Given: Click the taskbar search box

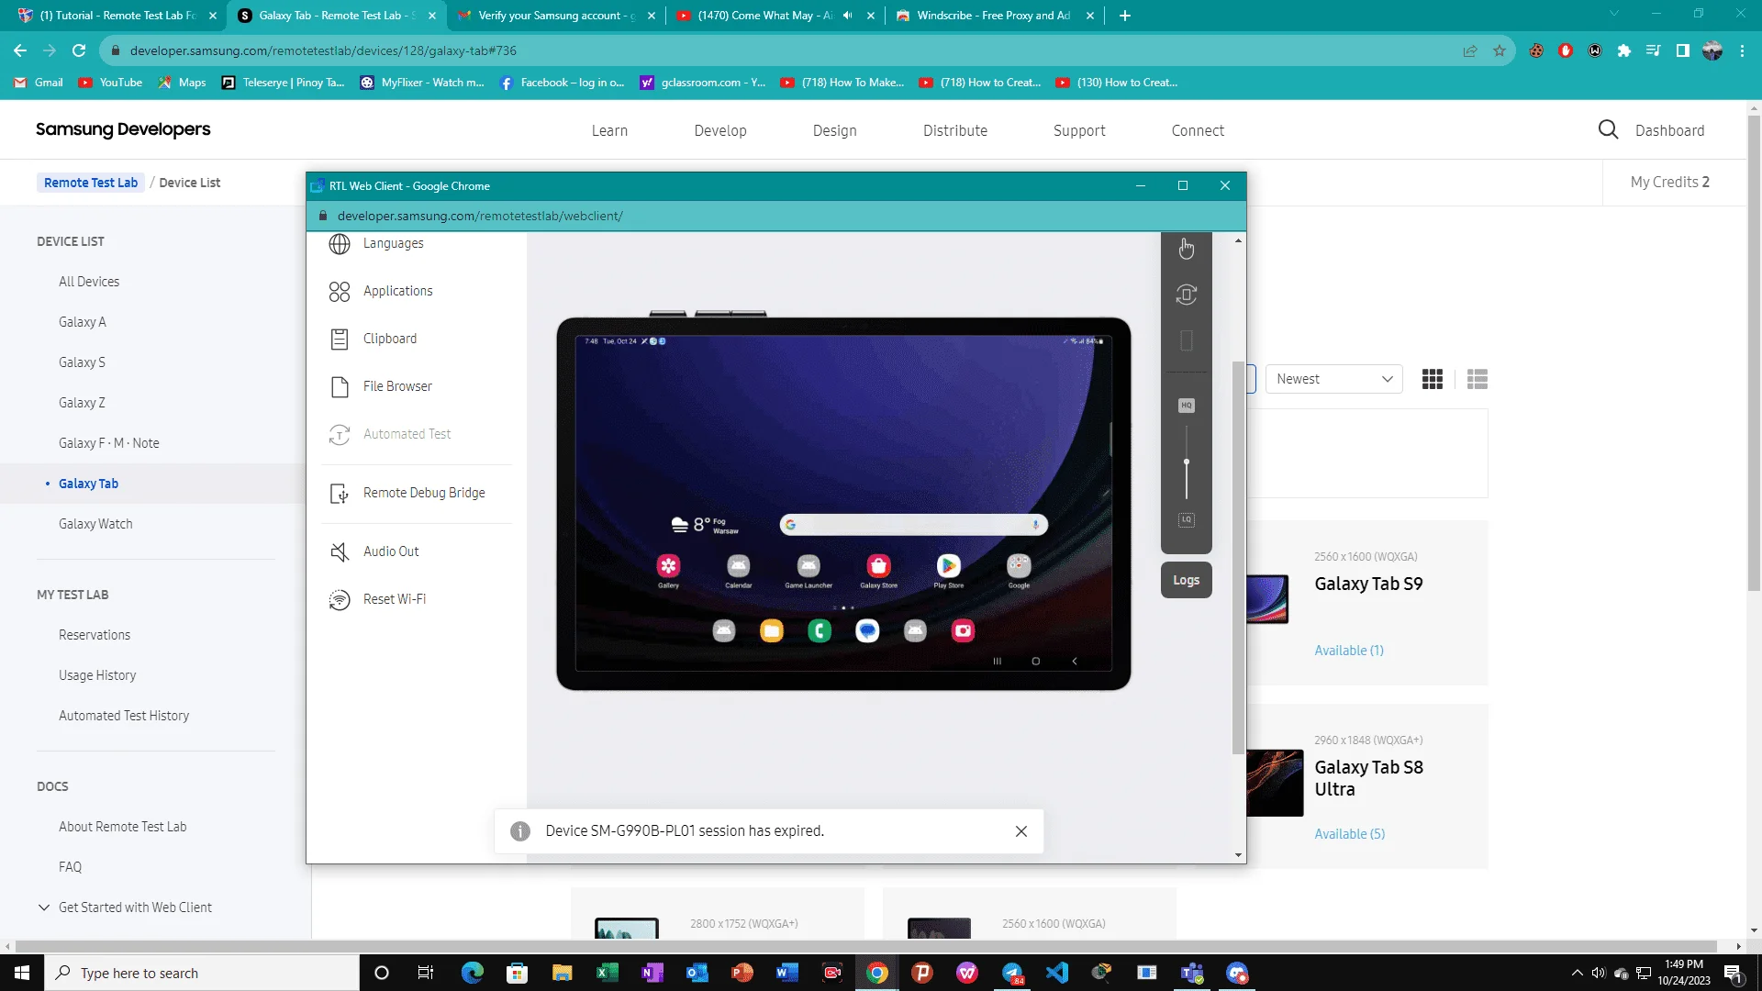Looking at the screenshot, I should (x=202, y=973).
